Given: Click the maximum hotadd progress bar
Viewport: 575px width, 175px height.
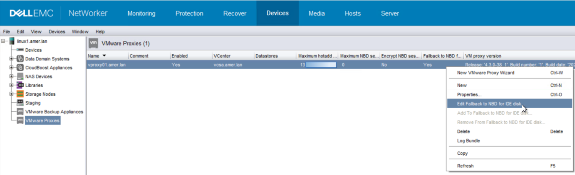Looking at the screenshot, I should 321,65.
